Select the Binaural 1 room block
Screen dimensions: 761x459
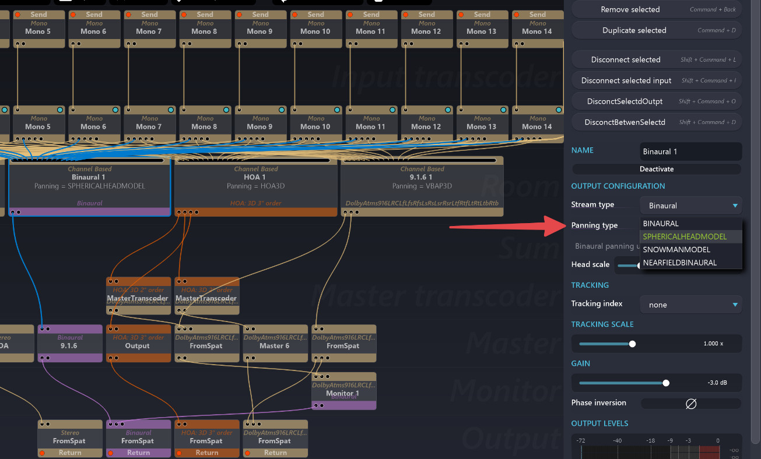click(89, 186)
